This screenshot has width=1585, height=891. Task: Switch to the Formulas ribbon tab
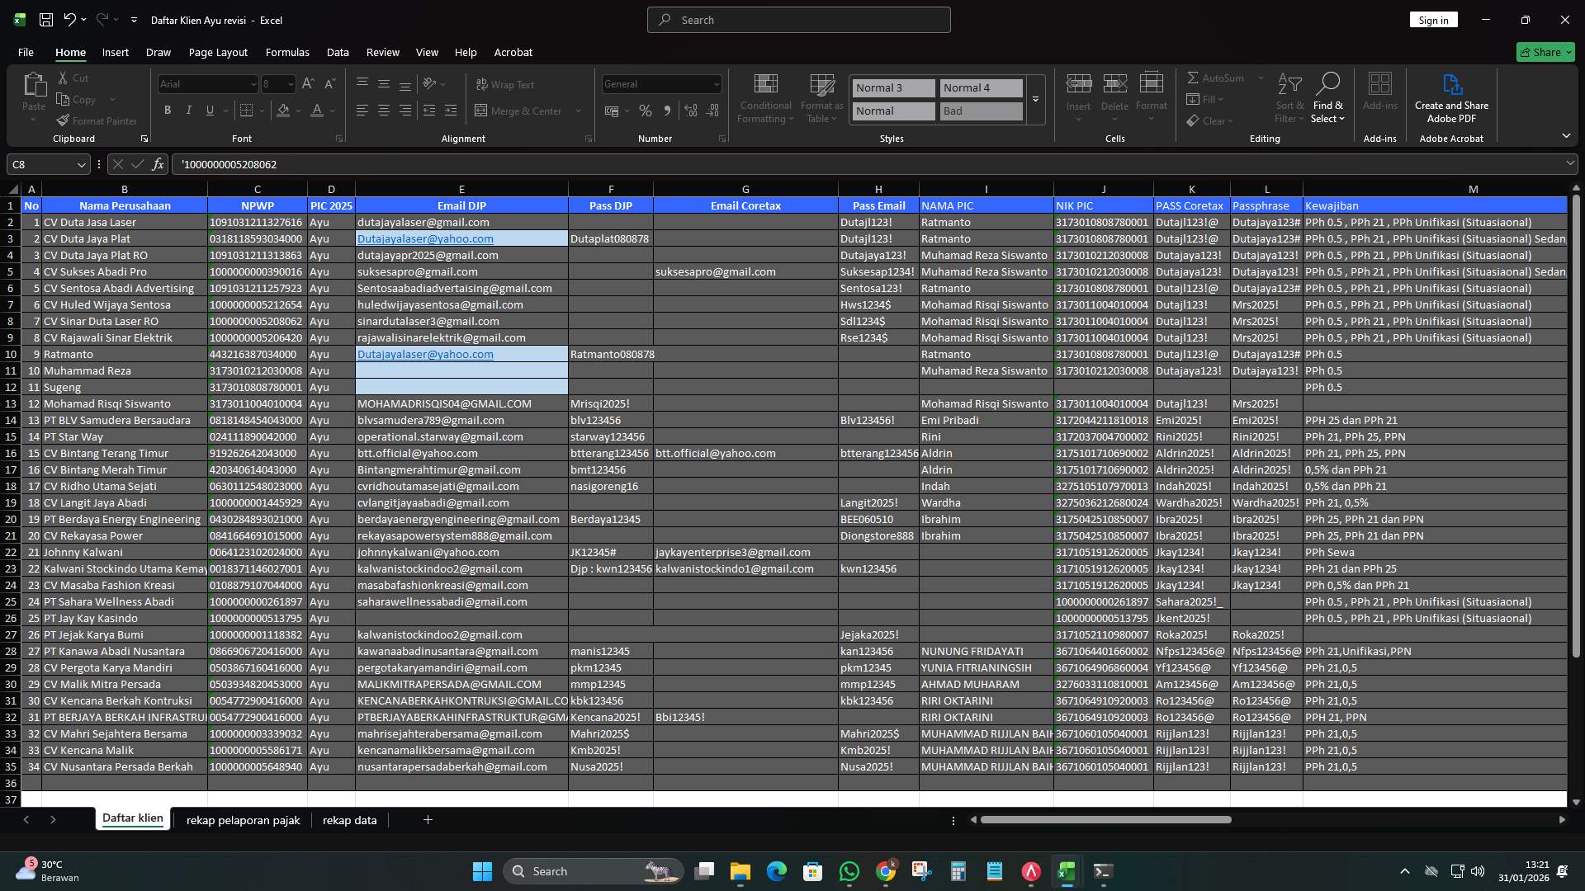(x=287, y=52)
